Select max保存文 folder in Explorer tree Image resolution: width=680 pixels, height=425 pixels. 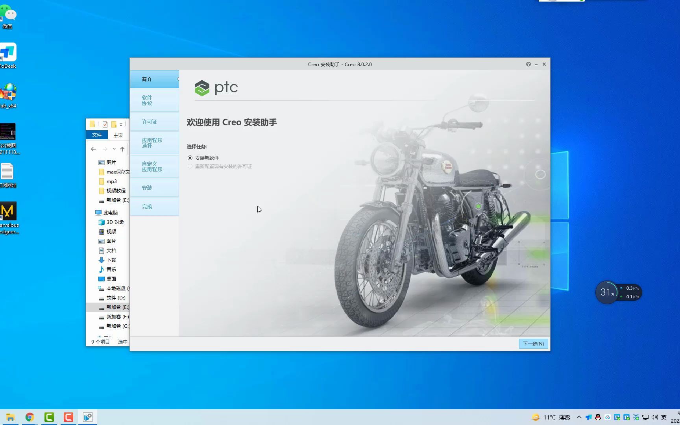(x=114, y=172)
